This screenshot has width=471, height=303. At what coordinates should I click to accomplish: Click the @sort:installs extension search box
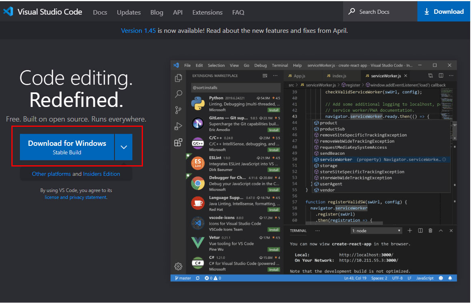tap(236, 87)
